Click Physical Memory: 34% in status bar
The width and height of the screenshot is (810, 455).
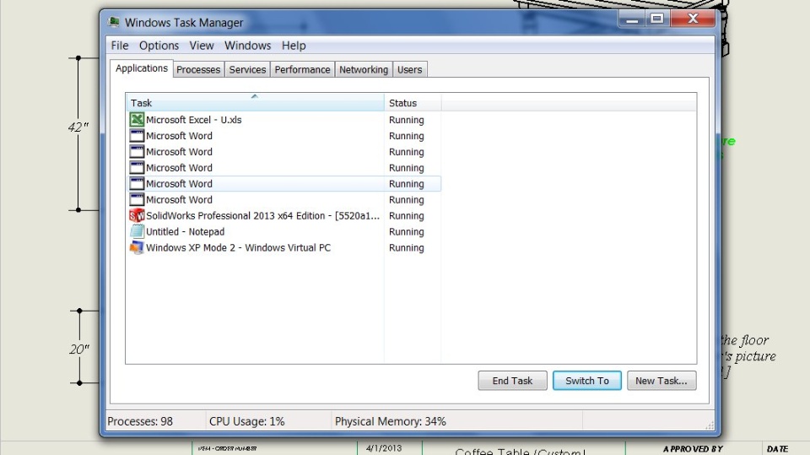point(391,421)
